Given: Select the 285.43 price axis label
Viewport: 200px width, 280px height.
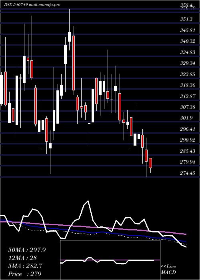Looking at the screenshot, I should [188, 151].
